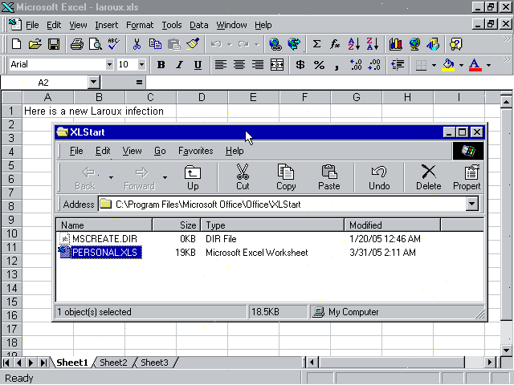Open Print Preview icon
Image resolution: width=514 pixels, height=385 pixels.
pos(96,44)
